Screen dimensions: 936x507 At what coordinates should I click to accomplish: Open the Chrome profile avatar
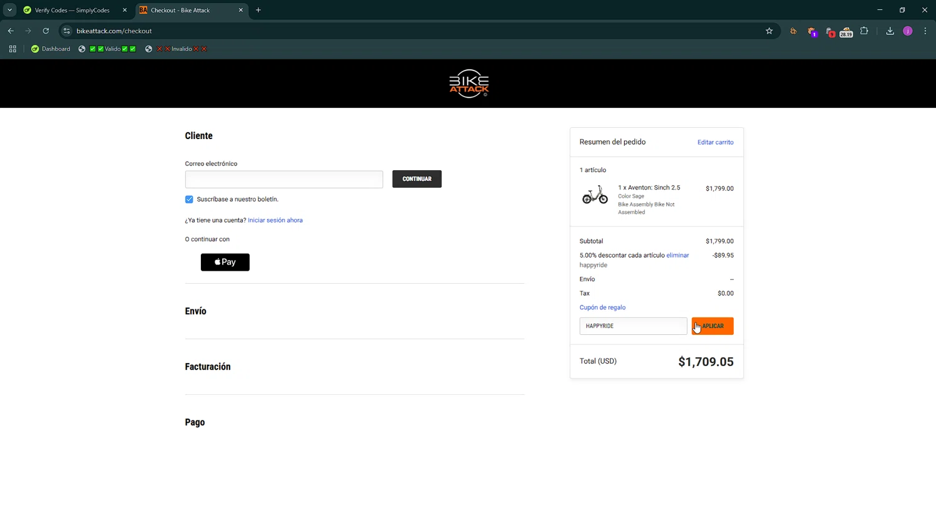coord(907,31)
